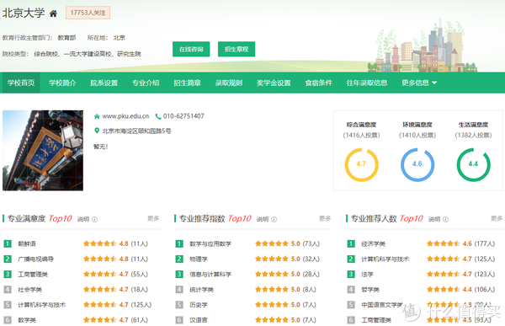Open the 院系设置 tab
Image resolution: width=505 pixels, height=326 pixels.
[x=104, y=83]
